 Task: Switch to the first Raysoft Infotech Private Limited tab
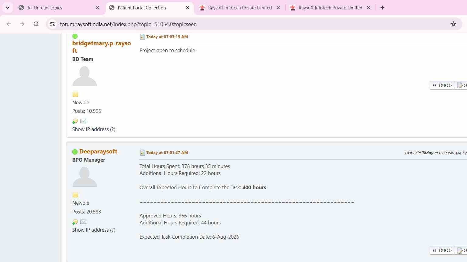pos(240,8)
